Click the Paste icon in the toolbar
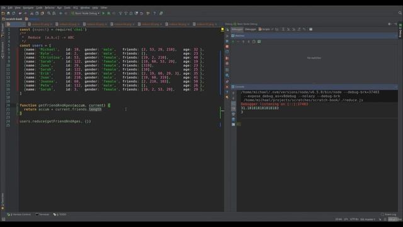 click(x=42, y=13)
